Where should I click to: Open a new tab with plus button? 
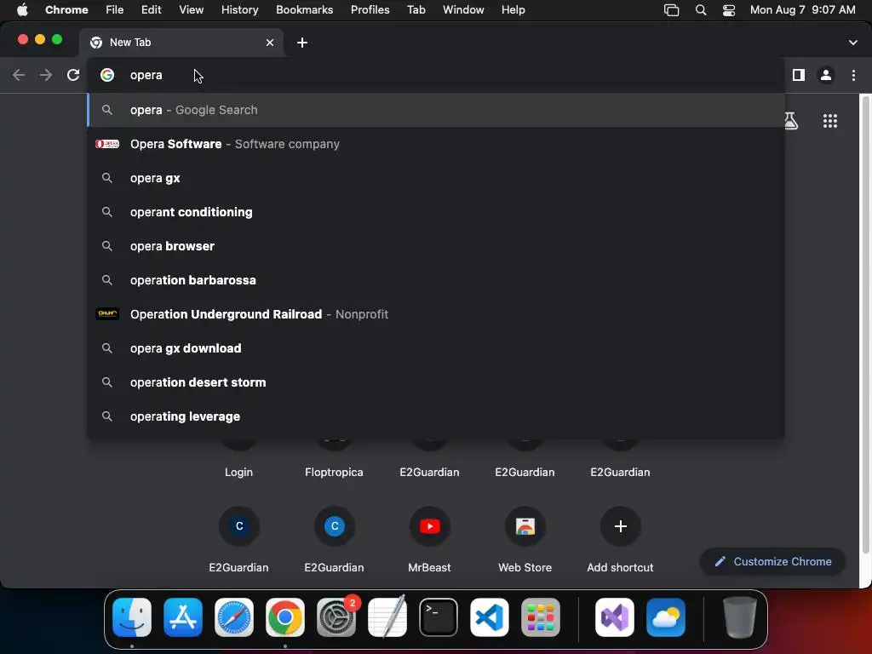[302, 43]
